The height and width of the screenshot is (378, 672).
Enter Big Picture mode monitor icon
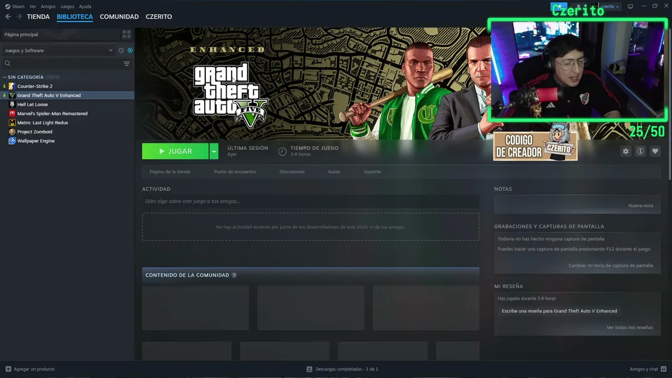tap(631, 6)
